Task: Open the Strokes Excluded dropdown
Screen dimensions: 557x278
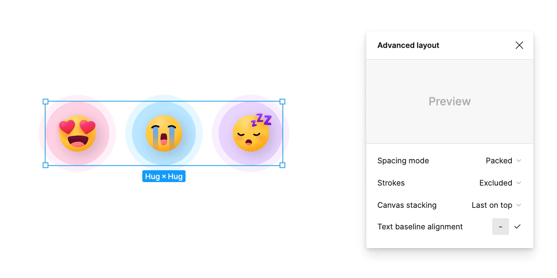Action: [500, 183]
